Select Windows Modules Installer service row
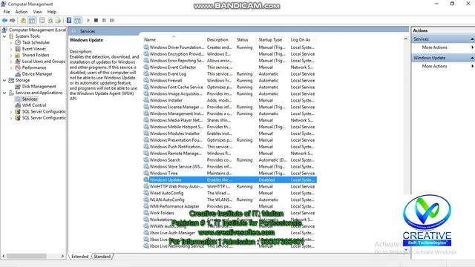 230,133
